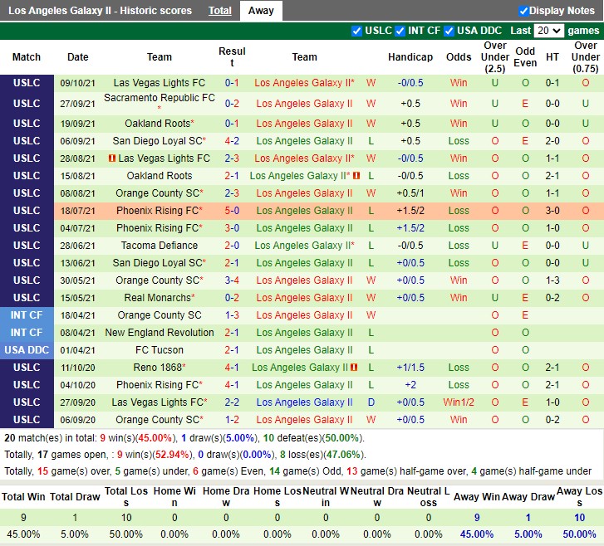
Task: Uncheck the USLC league filter
Action: pos(357,31)
